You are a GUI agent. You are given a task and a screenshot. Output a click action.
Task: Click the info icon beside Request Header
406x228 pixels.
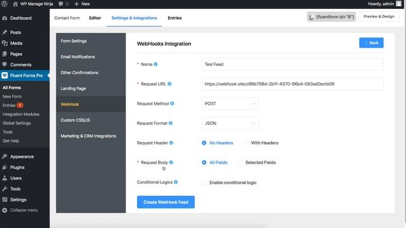171,142
